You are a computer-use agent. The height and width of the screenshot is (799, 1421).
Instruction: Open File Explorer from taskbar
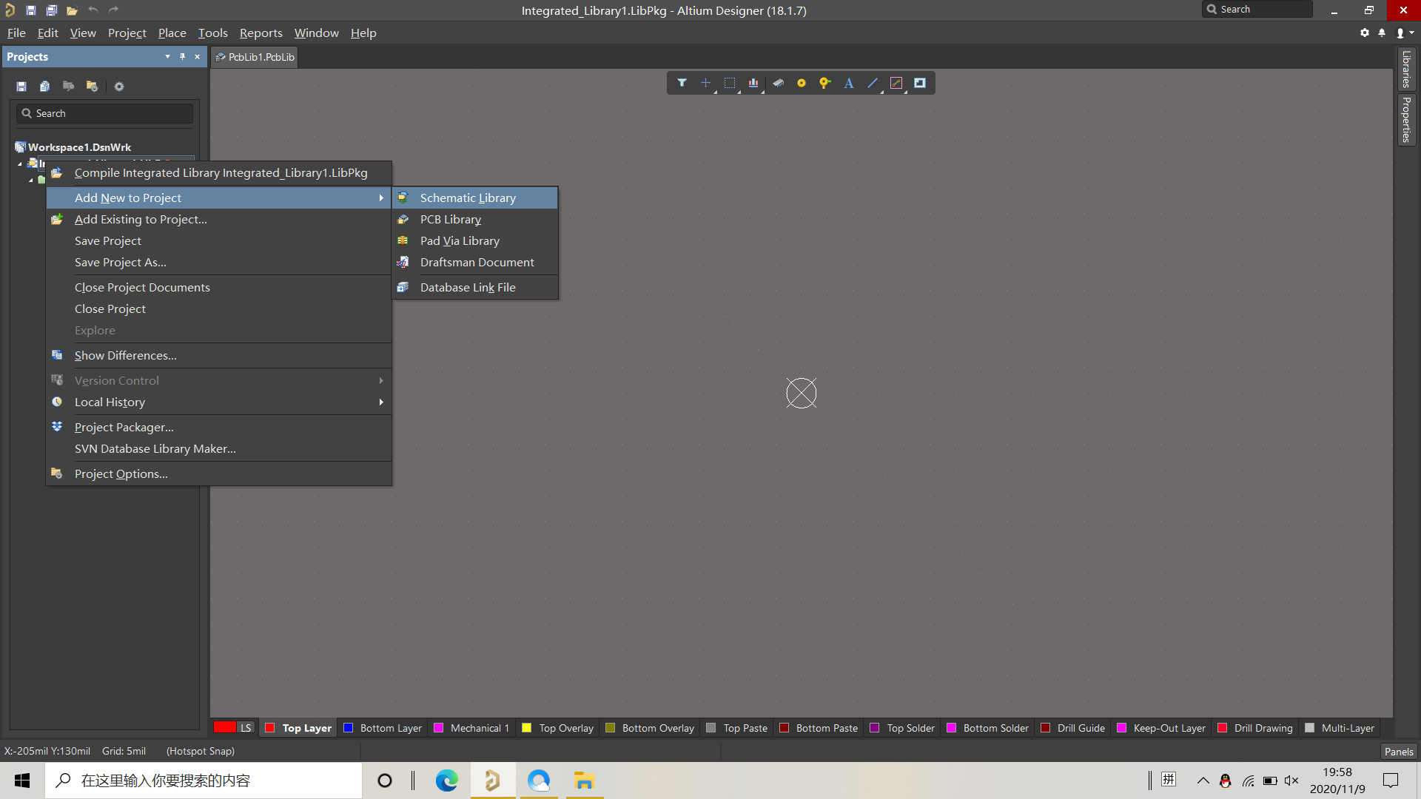coord(584,781)
